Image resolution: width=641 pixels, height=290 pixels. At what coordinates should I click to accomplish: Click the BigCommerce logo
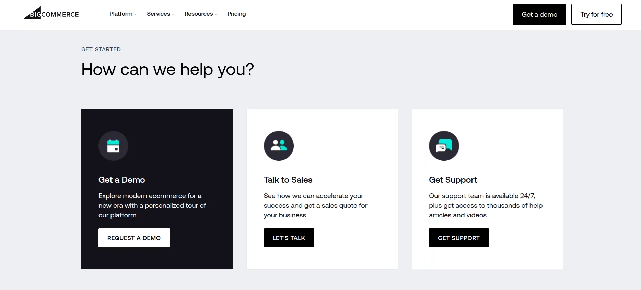tap(51, 13)
